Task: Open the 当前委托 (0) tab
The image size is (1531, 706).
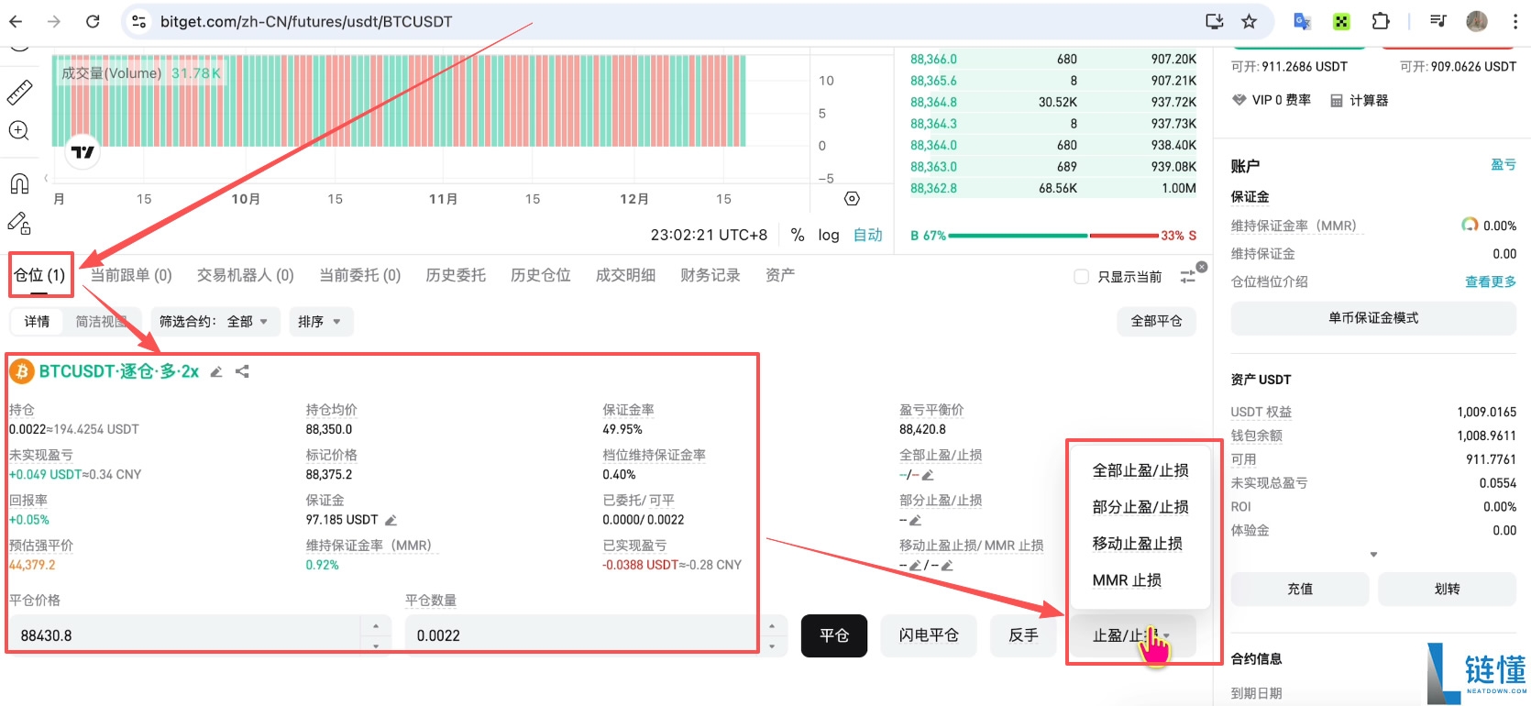Action: pos(359,275)
